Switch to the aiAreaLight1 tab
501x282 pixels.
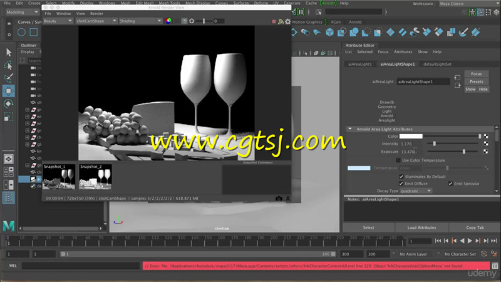[359, 65]
